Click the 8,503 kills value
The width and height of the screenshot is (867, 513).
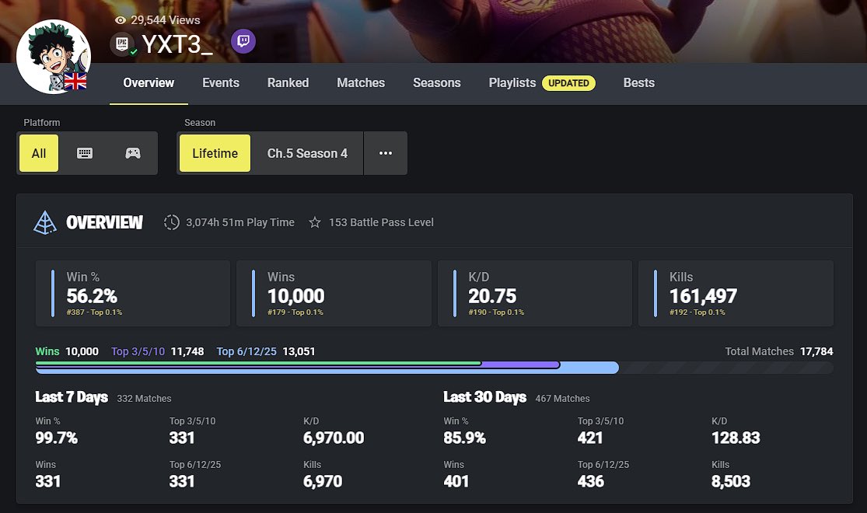[x=731, y=481]
